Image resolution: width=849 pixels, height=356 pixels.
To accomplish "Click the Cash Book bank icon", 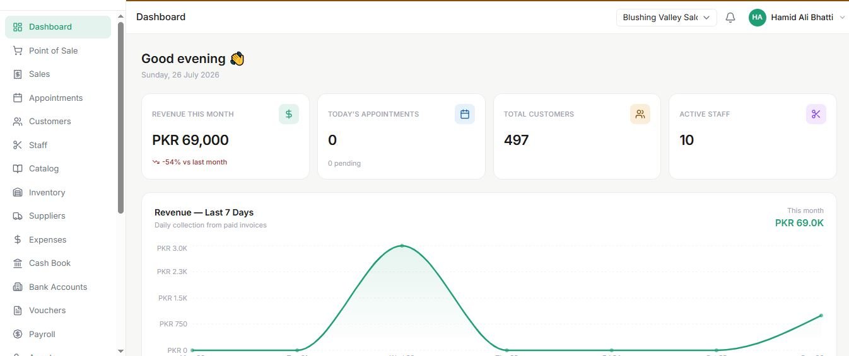I will [x=18, y=263].
